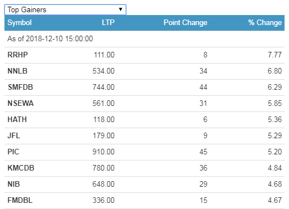Screen dimensions: 289x209
Task: Open the JFL stock symbol
Action: coord(14,136)
